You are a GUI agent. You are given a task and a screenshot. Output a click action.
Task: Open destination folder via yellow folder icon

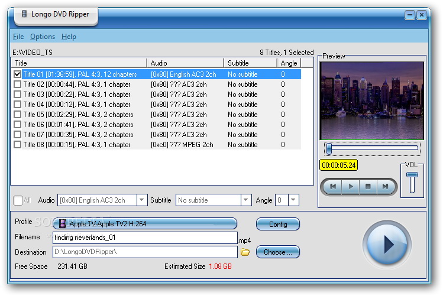pyautogui.click(x=245, y=252)
